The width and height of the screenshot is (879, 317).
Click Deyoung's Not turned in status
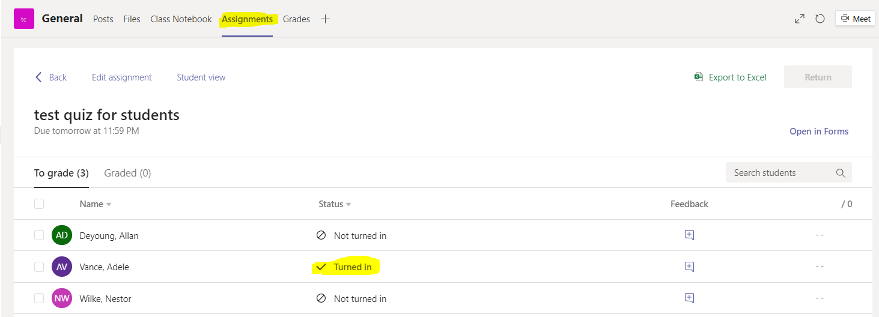click(360, 236)
